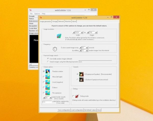Viewport: 153px width, 121px height.
Task: Switch to the Storage tab
Action: [x=55, y=22]
